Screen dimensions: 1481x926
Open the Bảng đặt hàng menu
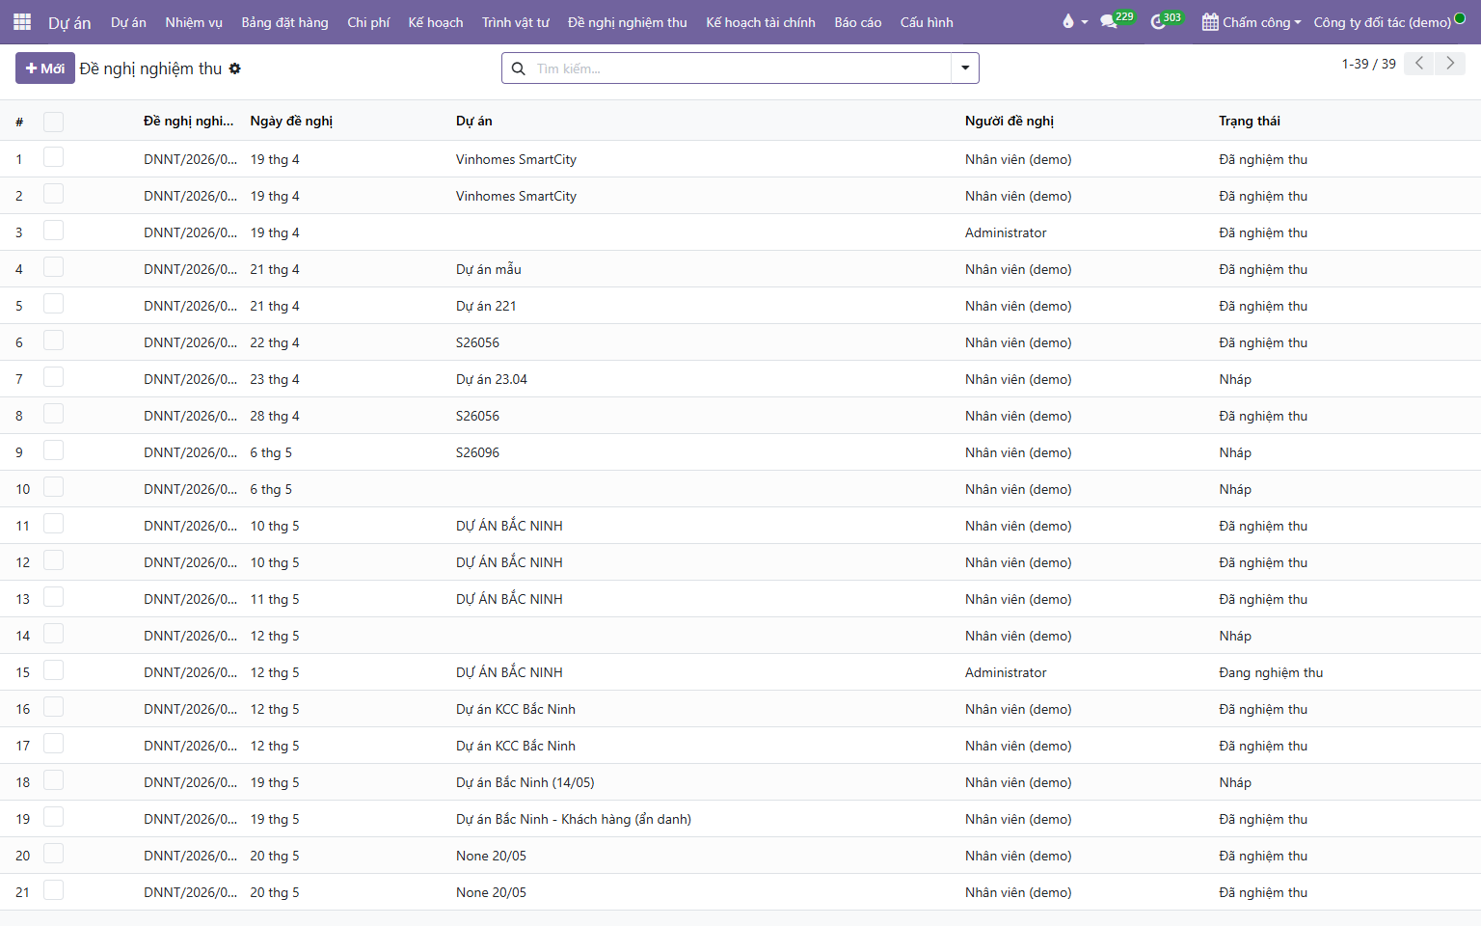pyautogui.click(x=284, y=22)
